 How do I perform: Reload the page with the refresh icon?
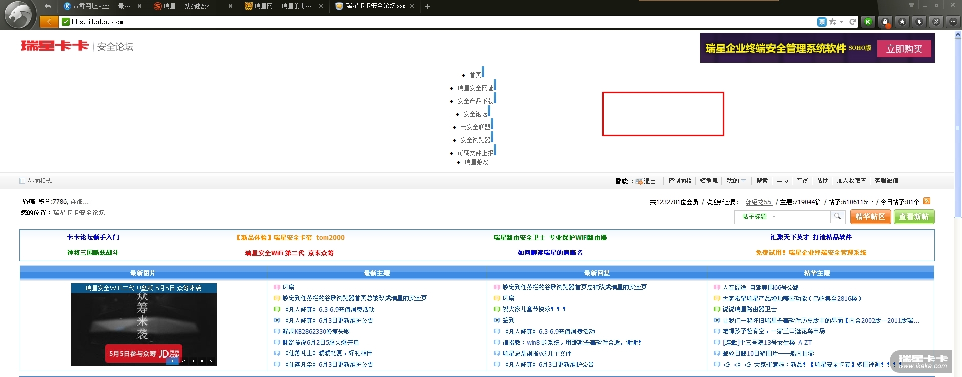pyautogui.click(x=853, y=22)
